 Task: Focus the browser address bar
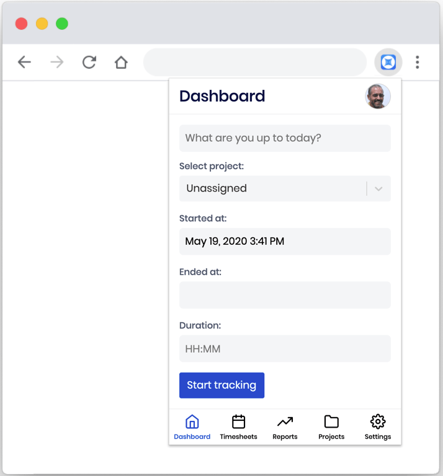[255, 62]
